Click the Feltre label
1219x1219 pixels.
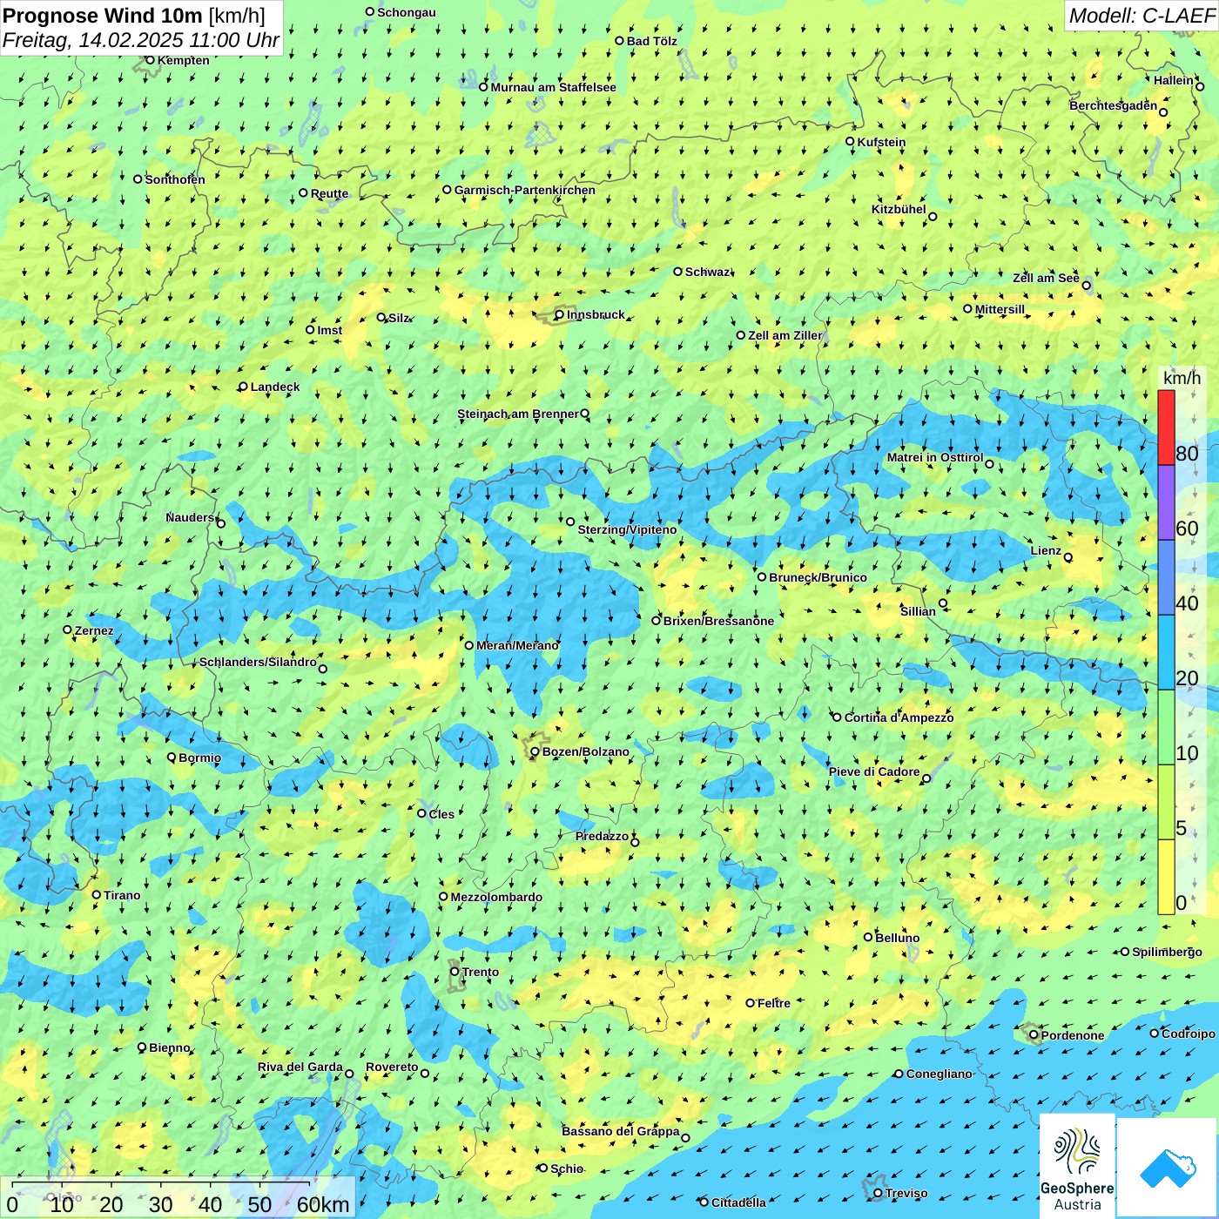(773, 1003)
